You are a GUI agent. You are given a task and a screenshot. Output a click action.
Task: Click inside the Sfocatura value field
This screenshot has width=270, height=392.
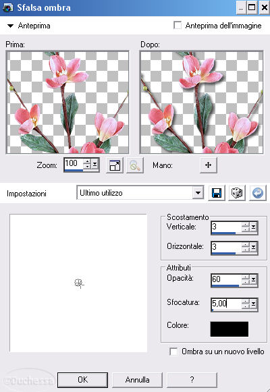click(x=226, y=303)
